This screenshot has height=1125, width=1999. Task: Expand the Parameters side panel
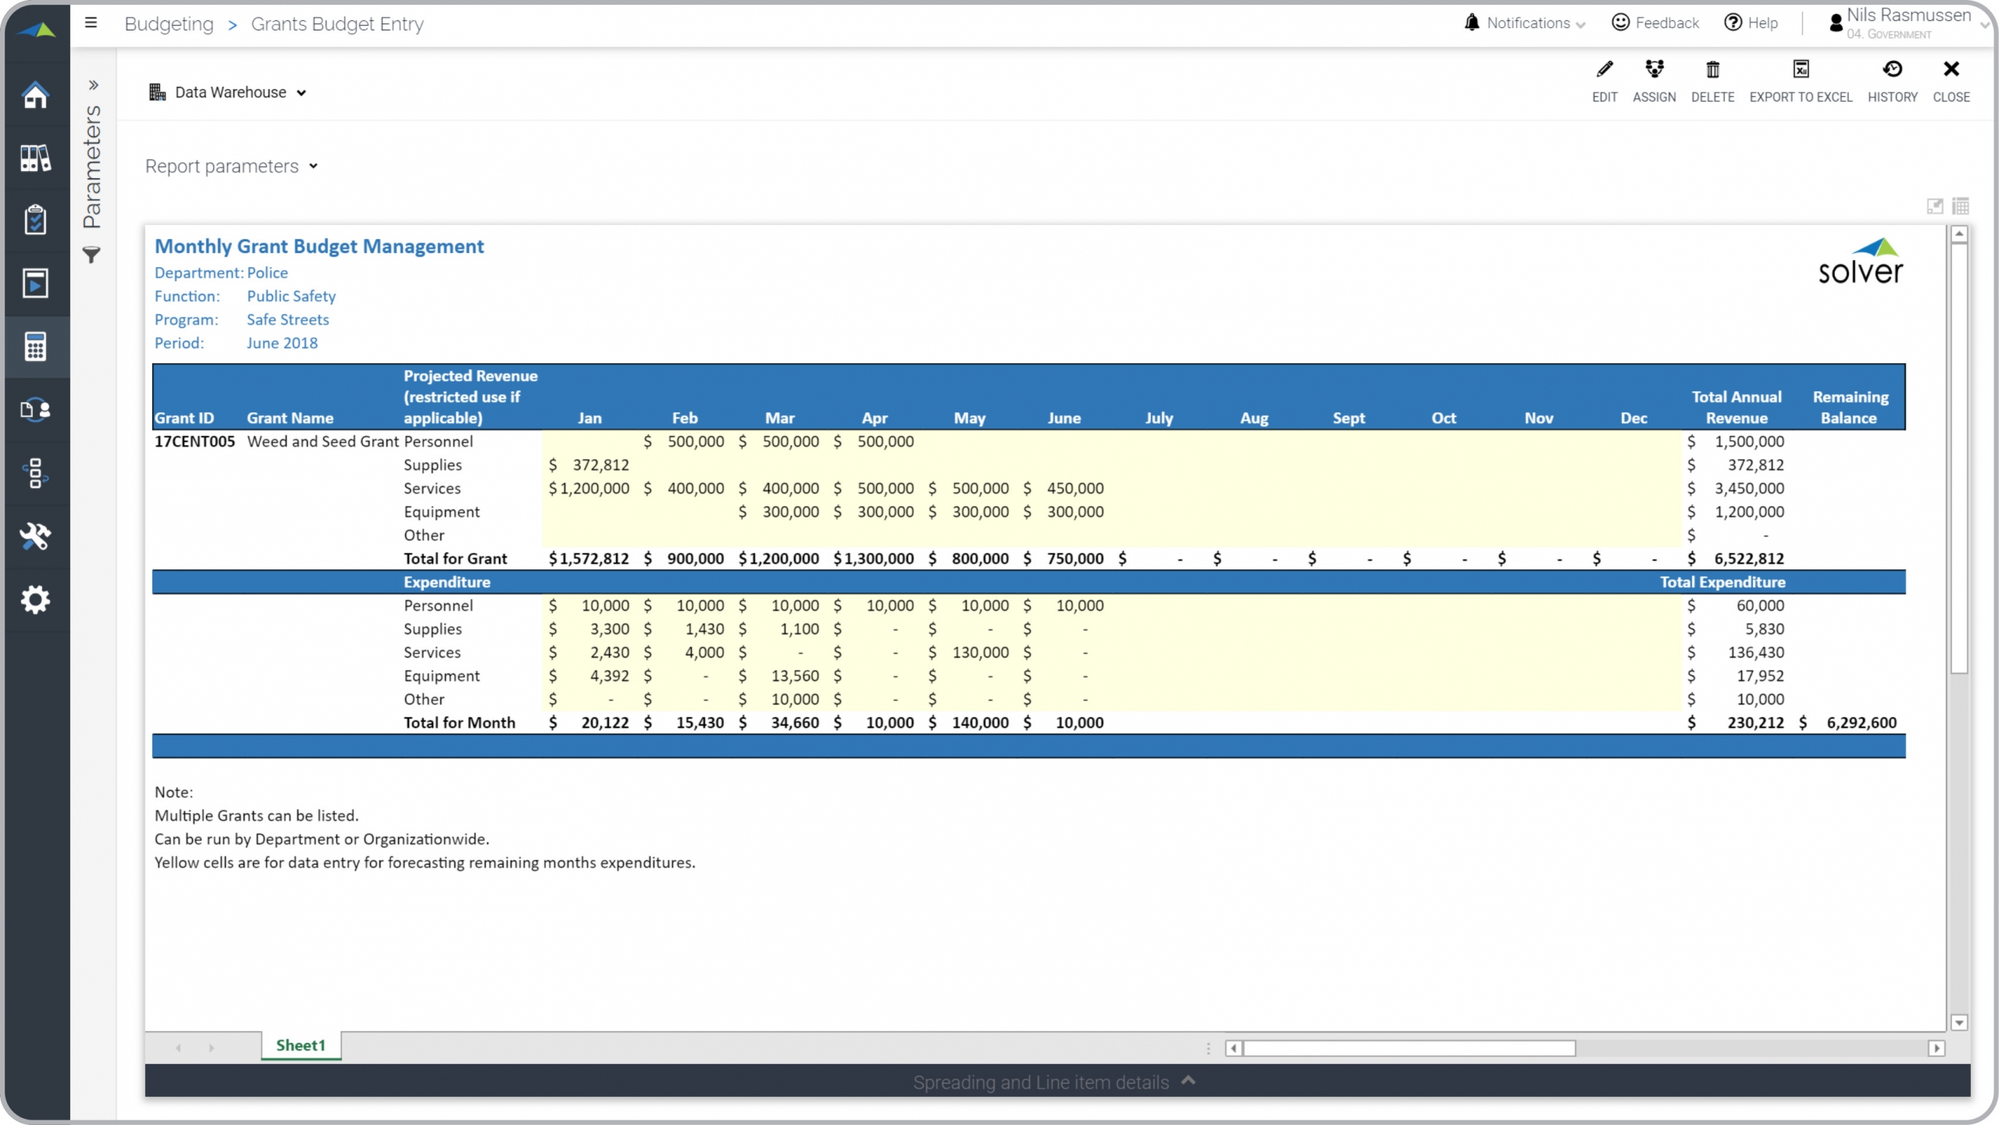pyautogui.click(x=93, y=84)
